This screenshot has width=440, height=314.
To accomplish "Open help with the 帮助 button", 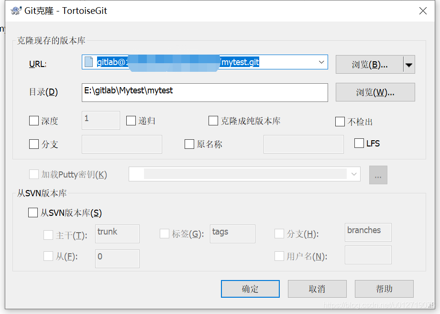I will 384,289.
